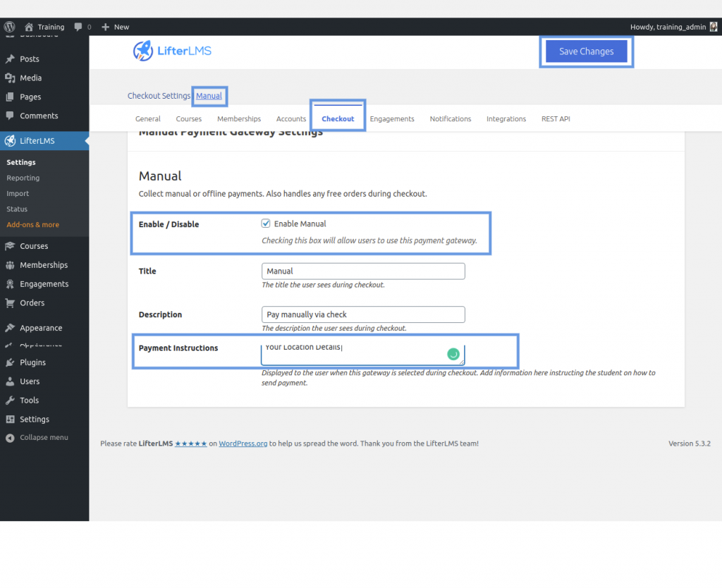The height and width of the screenshot is (588, 722).
Task: Open Reporting under LifterLMS menu
Action: pos(23,178)
